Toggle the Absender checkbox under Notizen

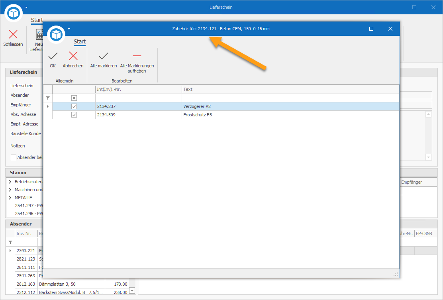(x=13, y=157)
